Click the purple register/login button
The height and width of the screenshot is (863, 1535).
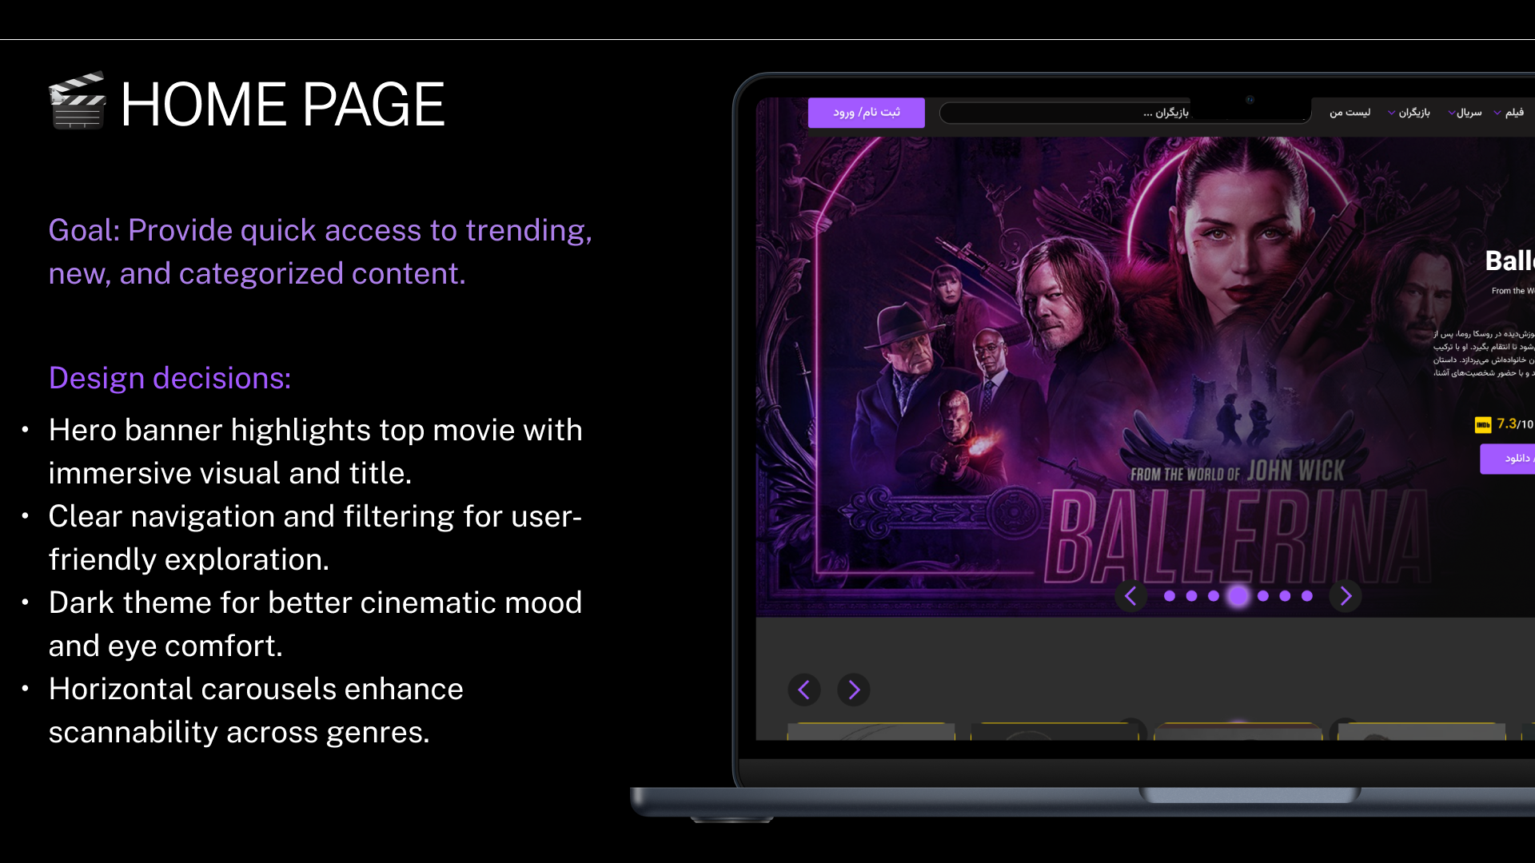[x=866, y=113]
